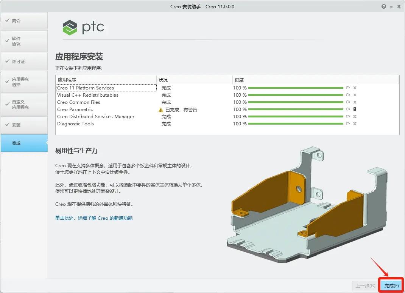Click the X icon for Creo Distributed Services Manager
The width and height of the screenshot is (405, 293).
click(x=355, y=117)
